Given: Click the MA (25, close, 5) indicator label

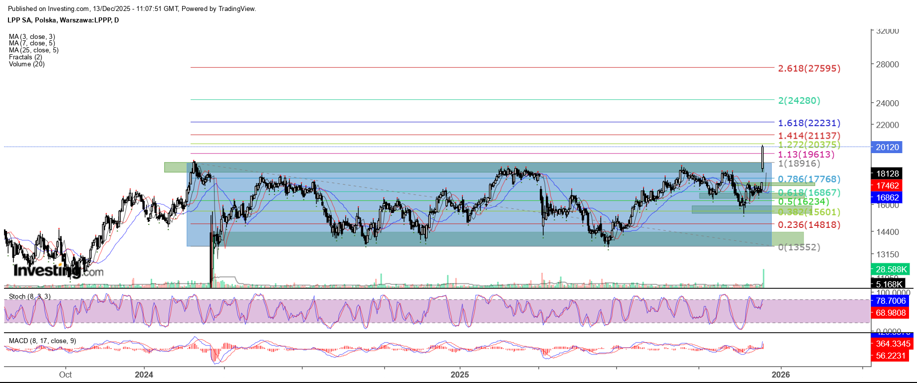Looking at the screenshot, I should pyautogui.click(x=33, y=50).
